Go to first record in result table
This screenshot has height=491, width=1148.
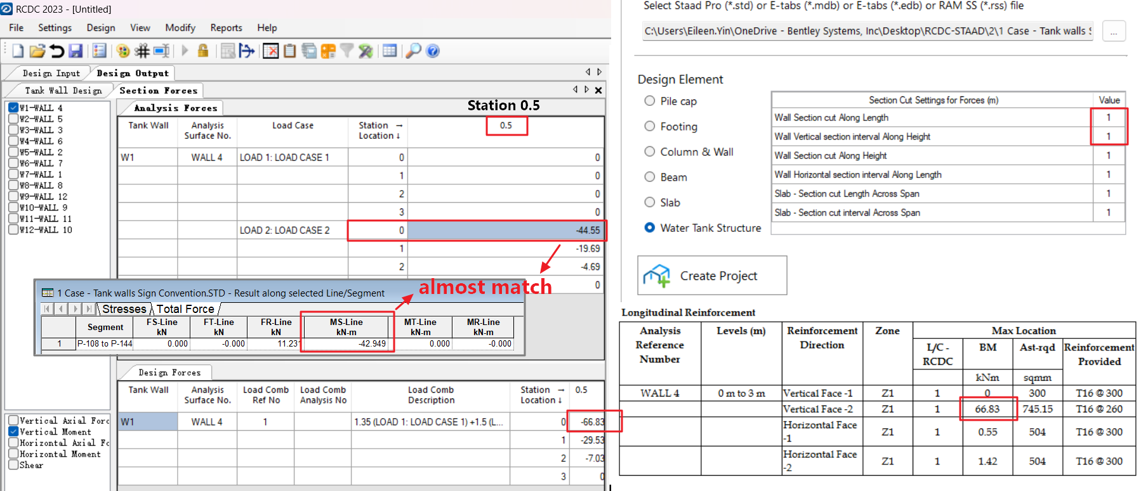click(x=48, y=309)
